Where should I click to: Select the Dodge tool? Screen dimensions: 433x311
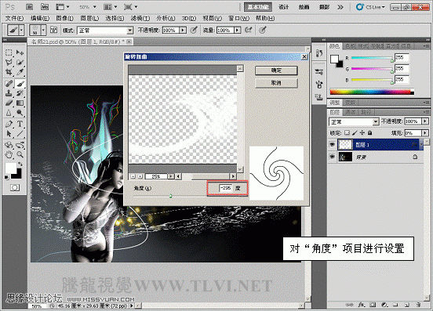(x=20, y=113)
